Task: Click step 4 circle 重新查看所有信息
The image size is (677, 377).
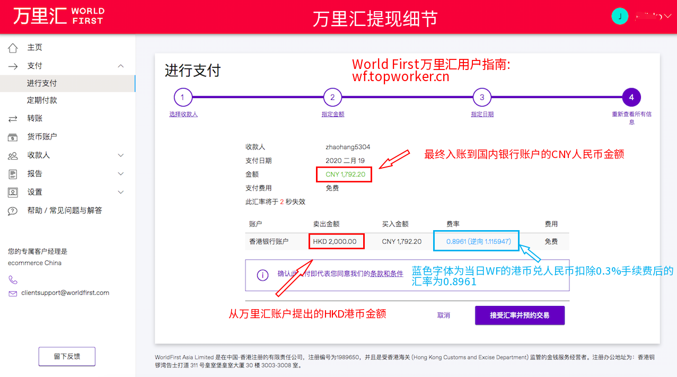Action: [x=631, y=98]
